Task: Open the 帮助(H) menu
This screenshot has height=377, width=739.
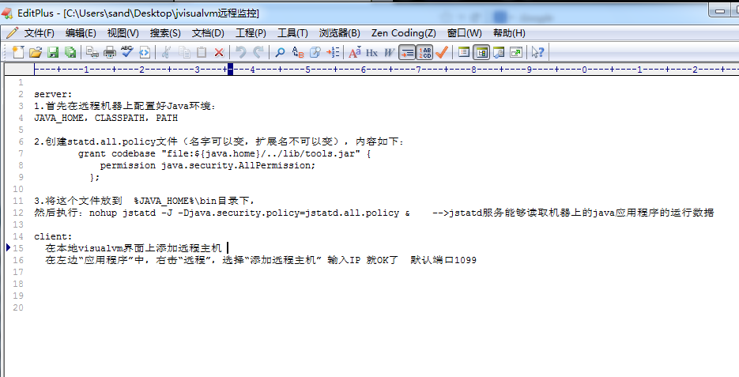Action: [509, 33]
